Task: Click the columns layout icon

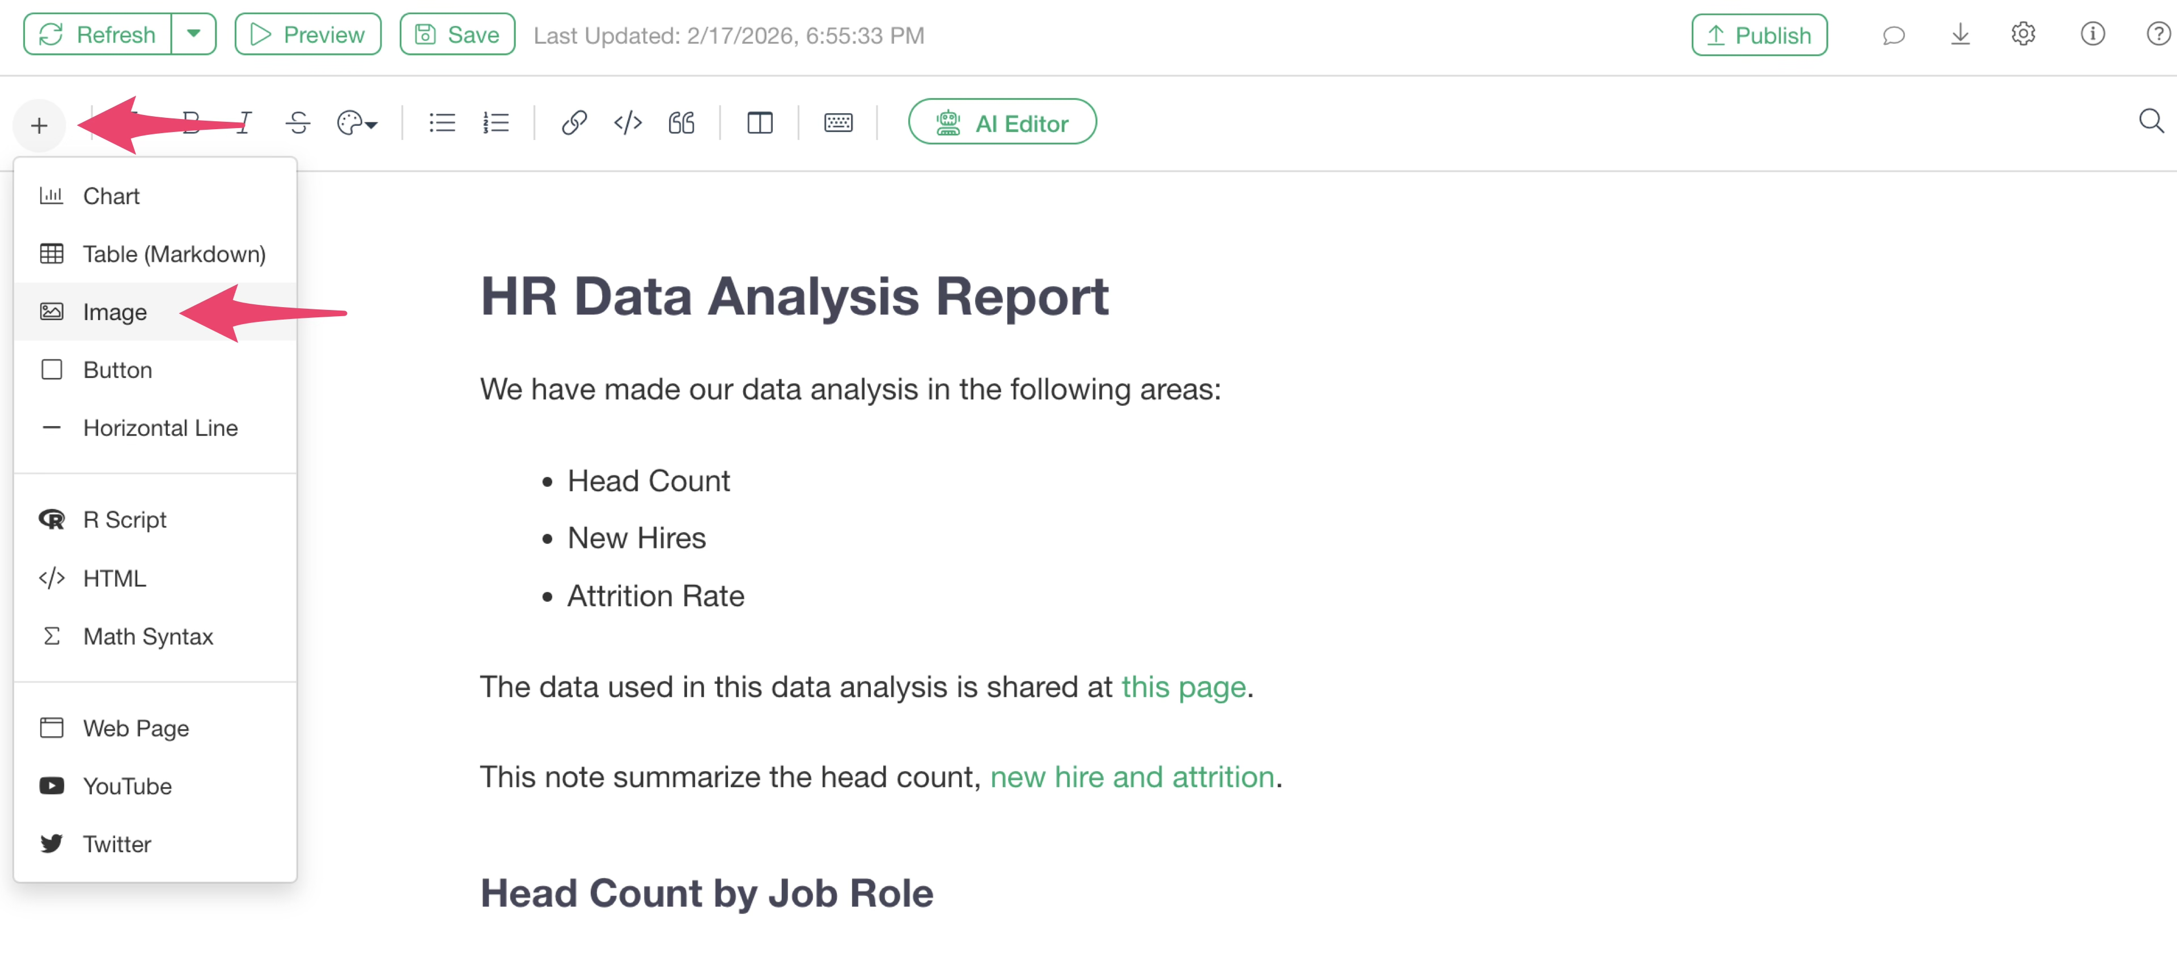Action: click(760, 124)
